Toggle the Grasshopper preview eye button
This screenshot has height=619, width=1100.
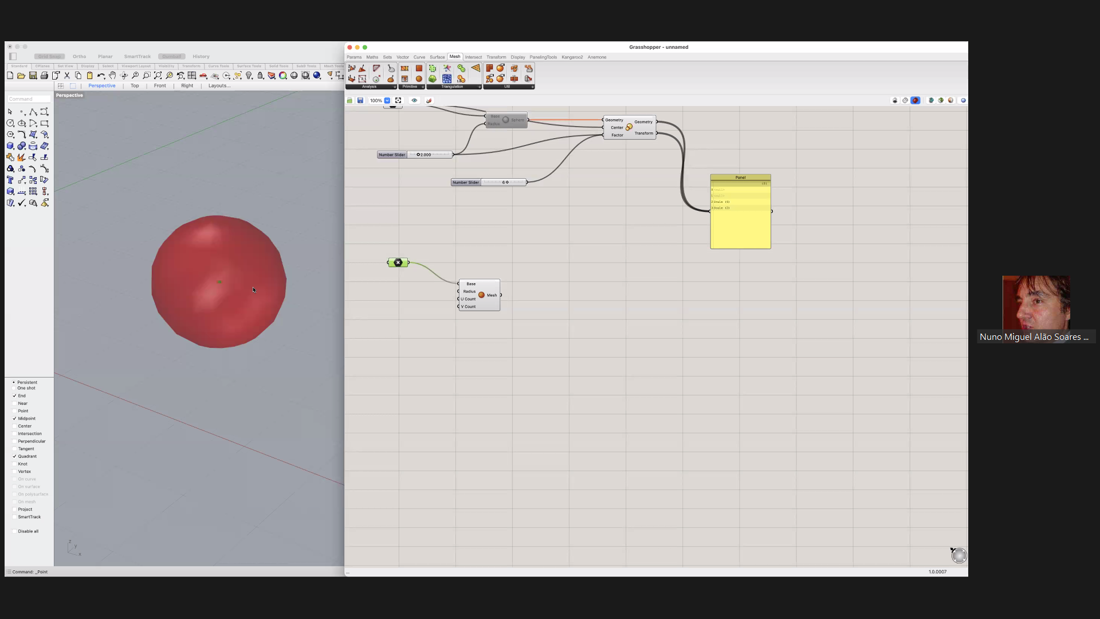tap(414, 100)
